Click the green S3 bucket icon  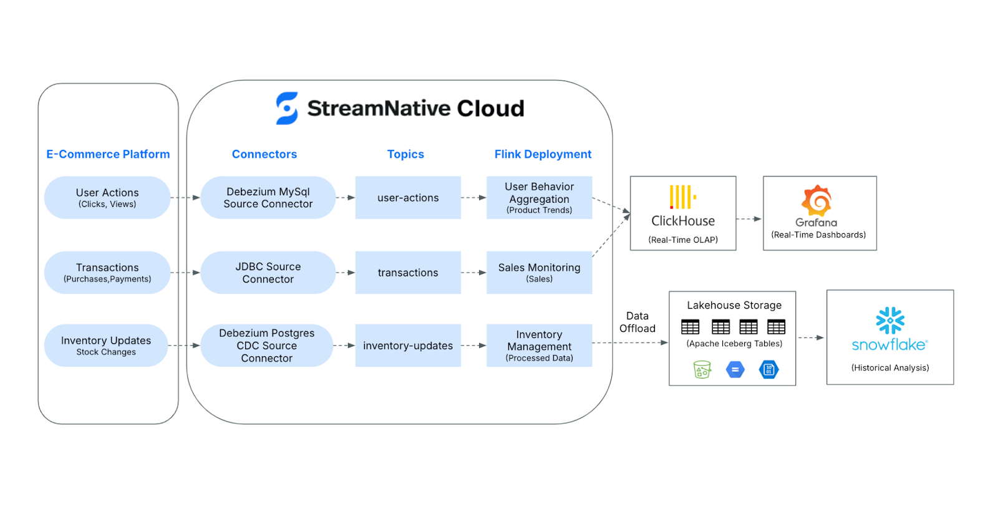coord(702,370)
